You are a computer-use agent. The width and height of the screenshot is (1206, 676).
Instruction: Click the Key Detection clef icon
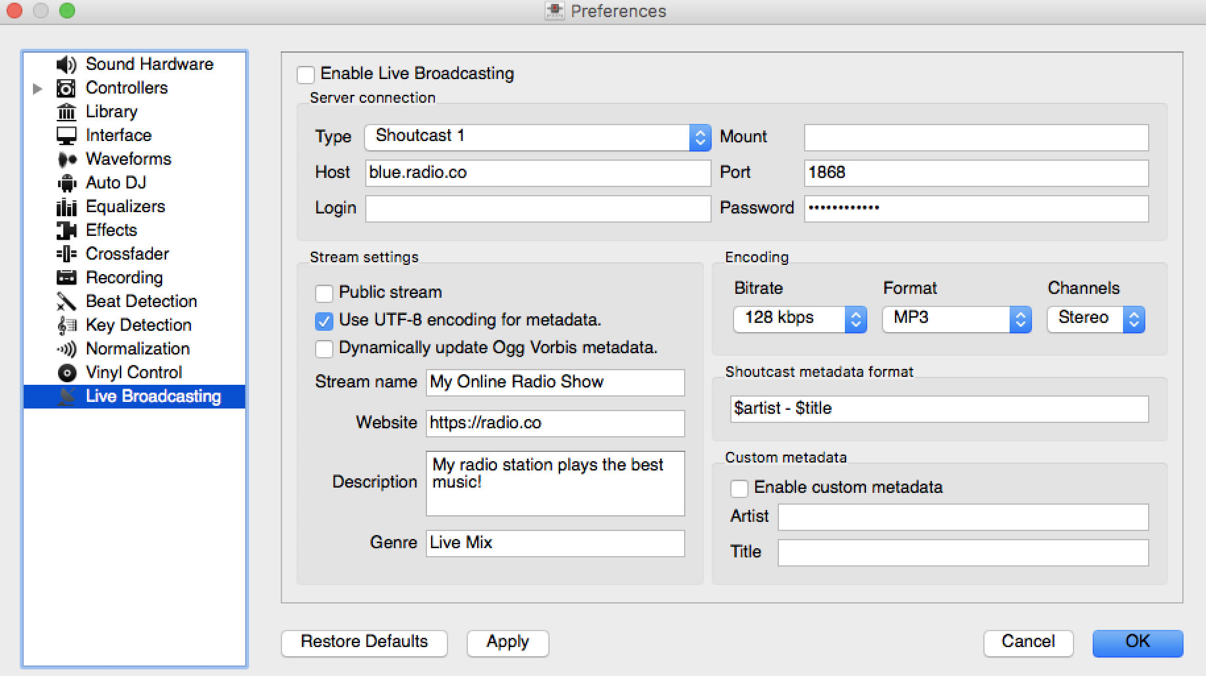[66, 325]
